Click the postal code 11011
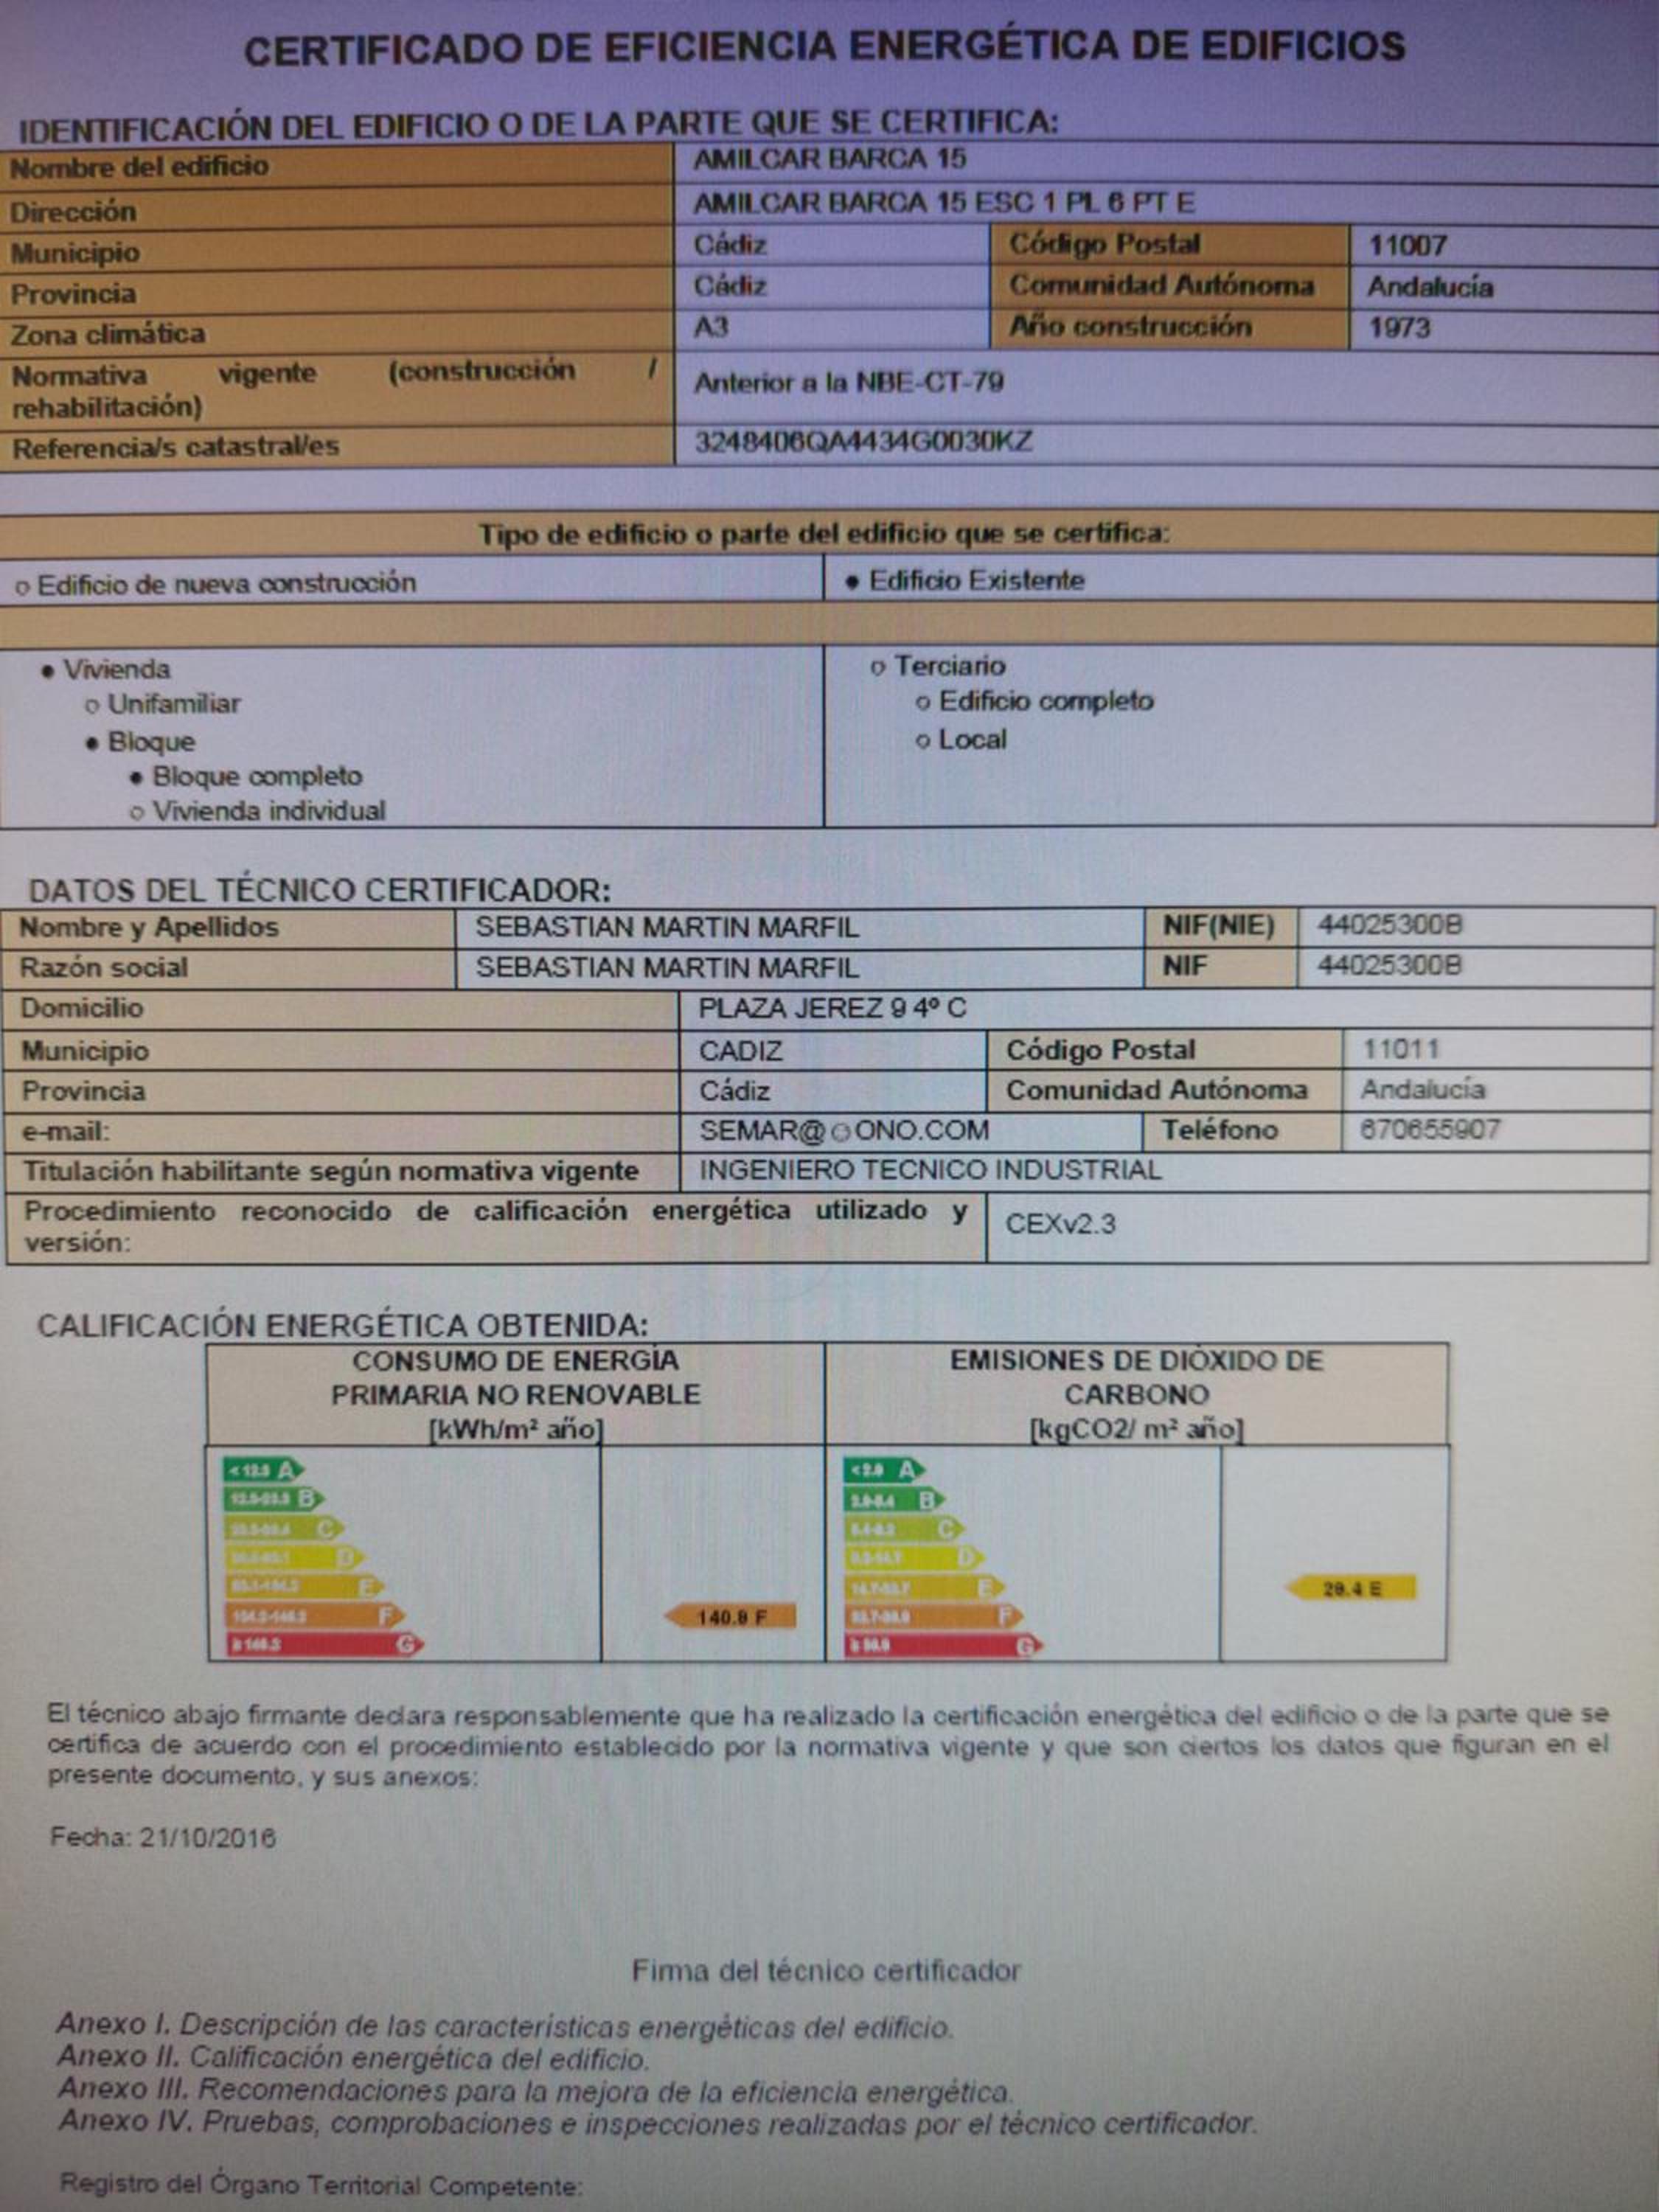The height and width of the screenshot is (2212, 1659). [1400, 1049]
